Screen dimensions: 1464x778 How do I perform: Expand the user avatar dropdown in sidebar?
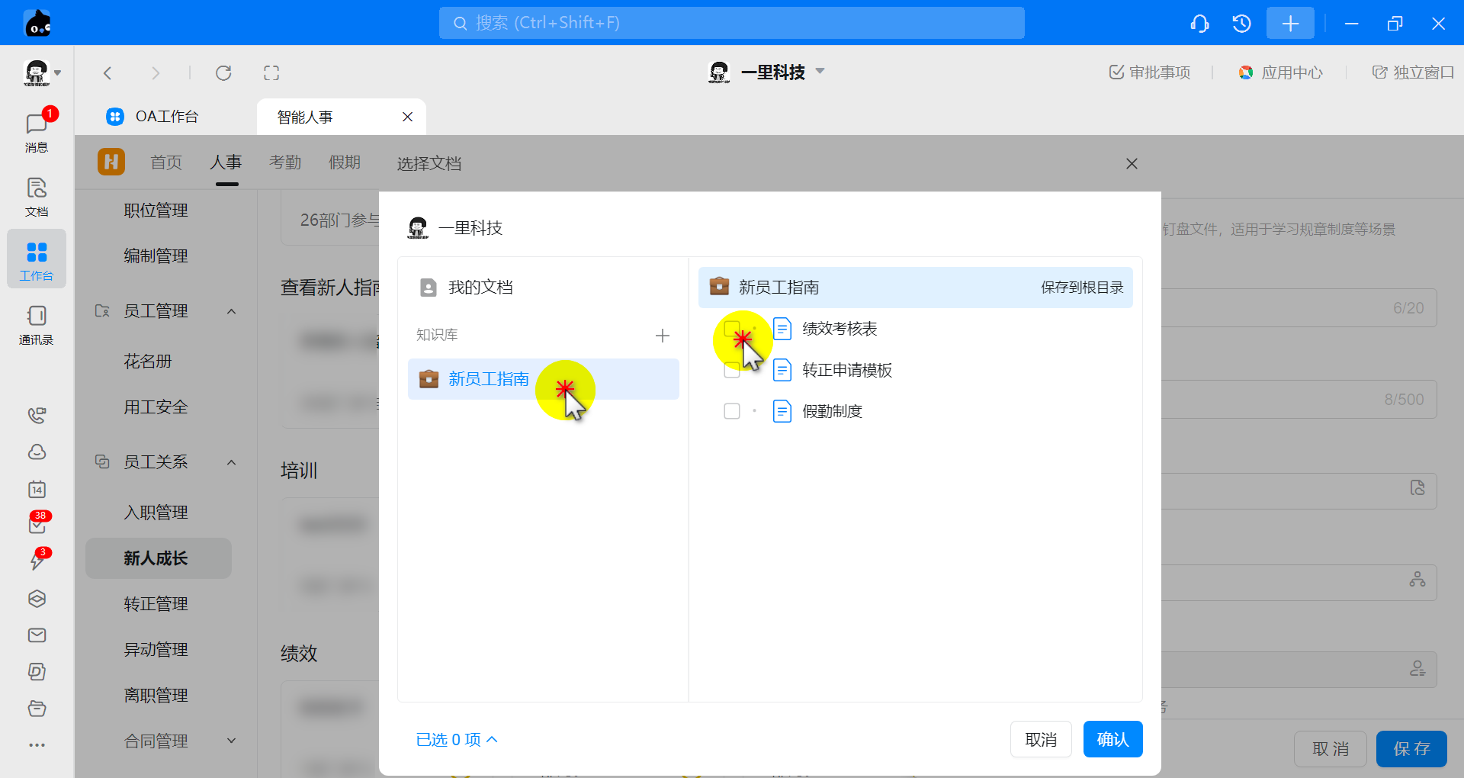pos(42,73)
